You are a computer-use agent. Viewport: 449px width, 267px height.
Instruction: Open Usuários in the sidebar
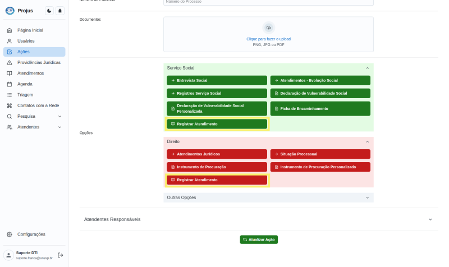point(26,41)
